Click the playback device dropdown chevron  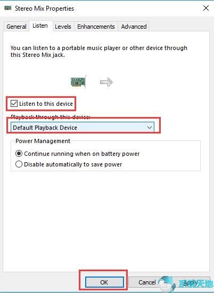click(x=149, y=128)
